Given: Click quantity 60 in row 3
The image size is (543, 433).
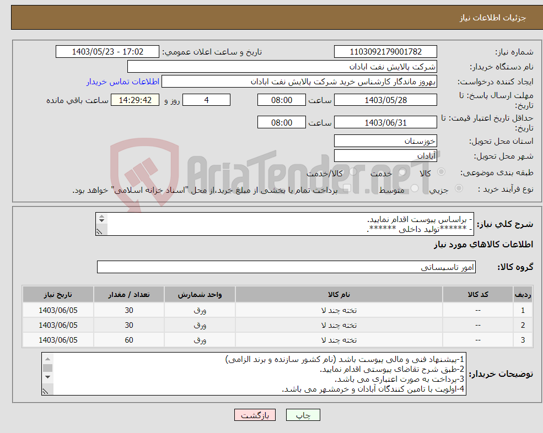Looking at the screenshot, I should pos(129,340).
